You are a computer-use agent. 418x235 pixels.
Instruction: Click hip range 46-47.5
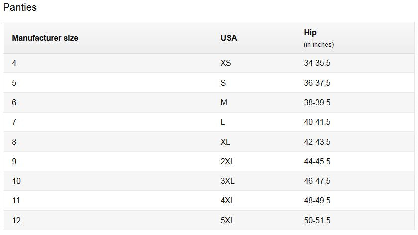(x=317, y=181)
